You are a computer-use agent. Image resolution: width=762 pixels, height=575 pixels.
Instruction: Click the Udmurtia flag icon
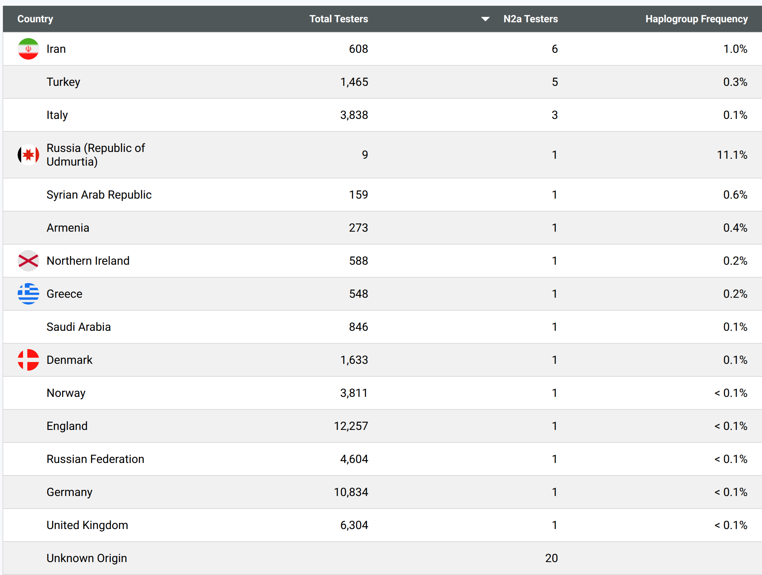click(x=28, y=155)
